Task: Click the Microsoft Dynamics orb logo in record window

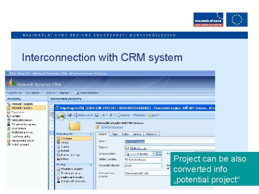Action: pyautogui.click(x=61, y=116)
